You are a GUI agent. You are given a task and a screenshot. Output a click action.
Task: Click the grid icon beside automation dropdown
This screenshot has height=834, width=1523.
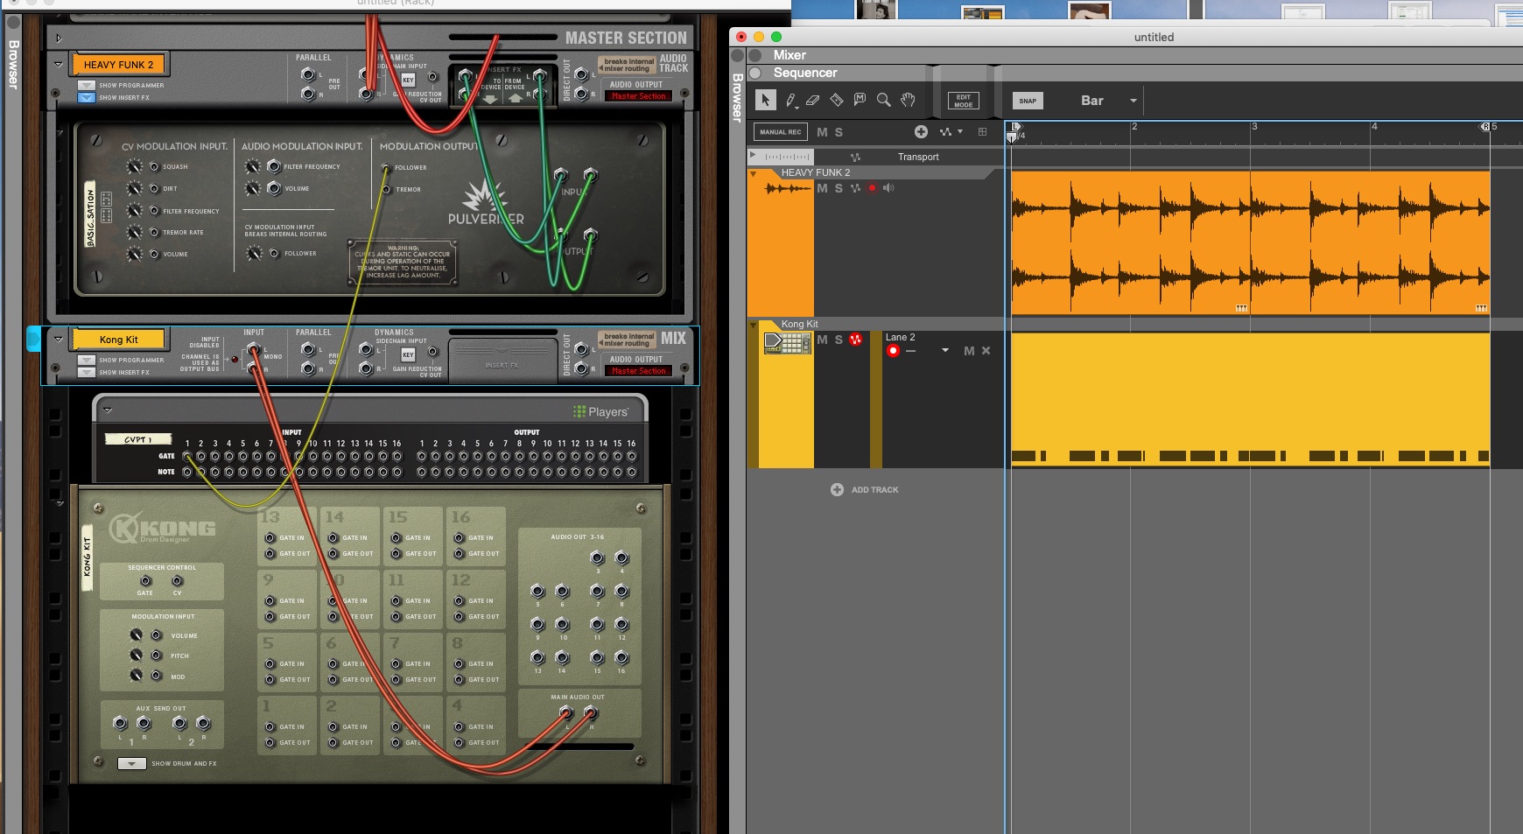[982, 132]
